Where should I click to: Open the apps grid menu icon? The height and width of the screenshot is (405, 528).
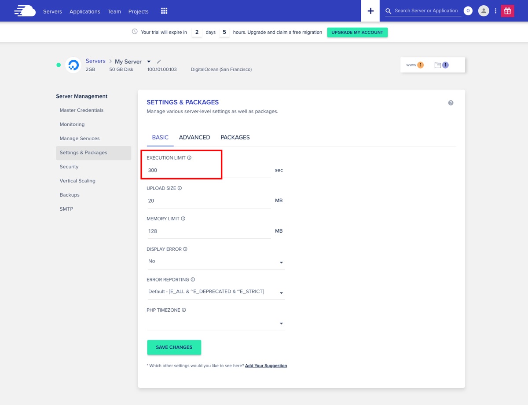click(164, 11)
